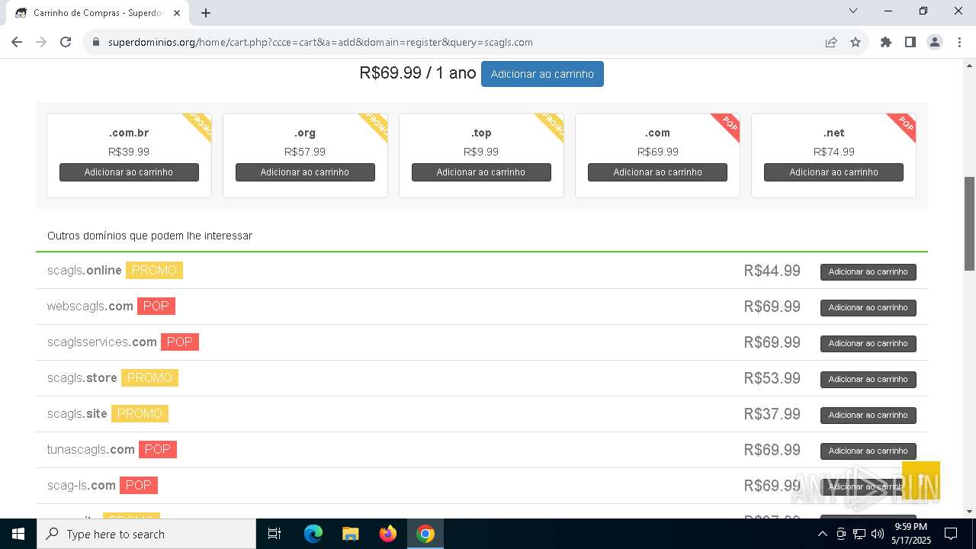View site information lock icon

click(96, 42)
